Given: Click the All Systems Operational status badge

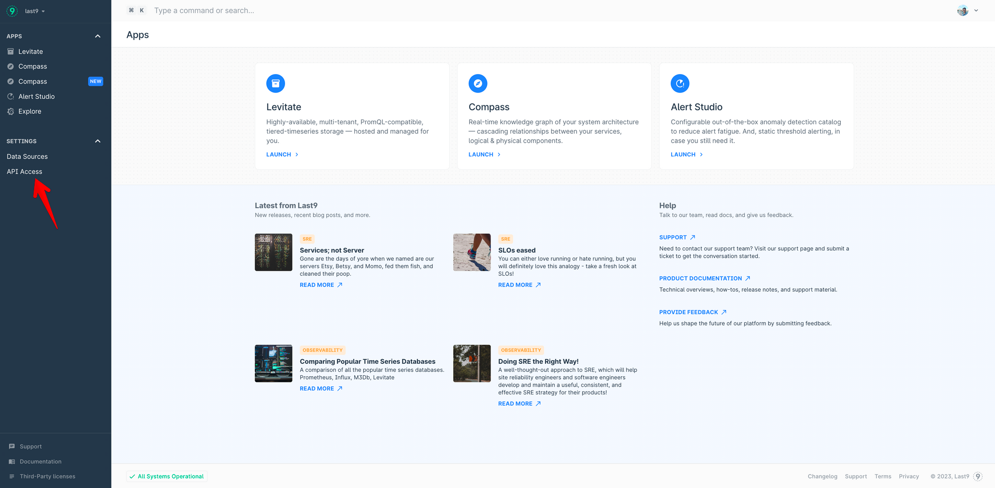Looking at the screenshot, I should click(x=167, y=477).
